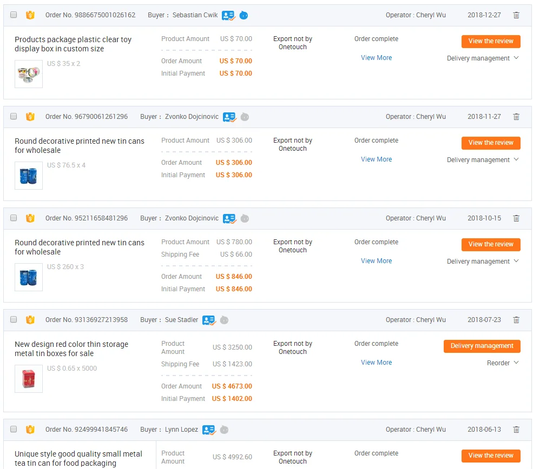The width and height of the screenshot is (533, 469).
Task: Click trash icon for order 96790061261296
Action: [x=516, y=117]
